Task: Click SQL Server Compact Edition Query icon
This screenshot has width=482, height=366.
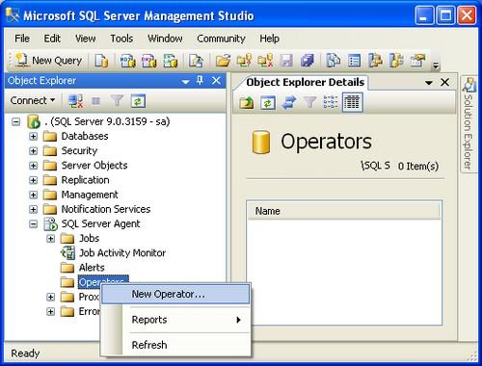Action: [x=196, y=61]
